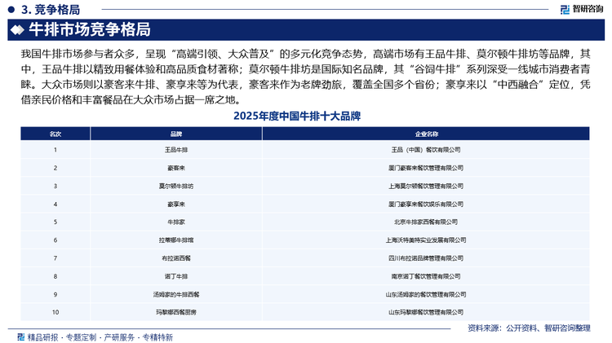Click rank number 3 in 莫尔顿牛排坊 row
Screen dimensions: 612x343
pos(55,186)
